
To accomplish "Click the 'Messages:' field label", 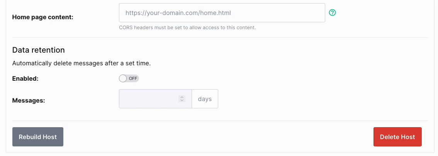I will coord(29,101).
